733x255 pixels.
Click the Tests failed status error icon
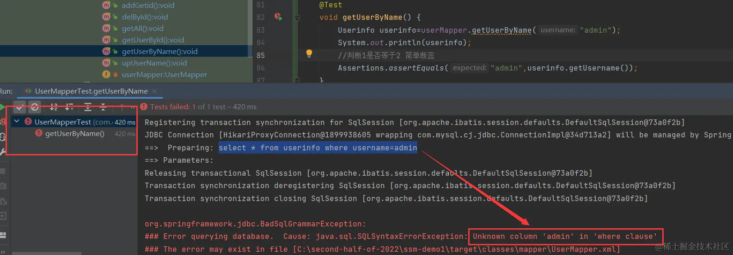click(144, 107)
